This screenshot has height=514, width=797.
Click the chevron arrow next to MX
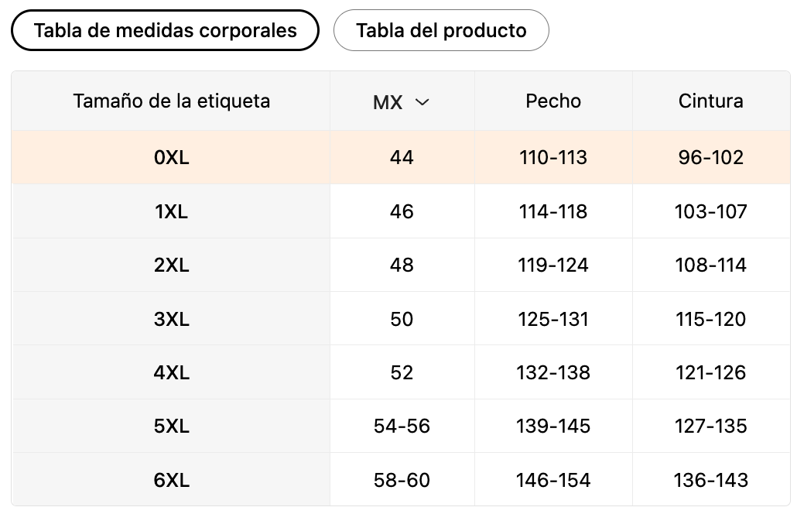(x=422, y=102)
